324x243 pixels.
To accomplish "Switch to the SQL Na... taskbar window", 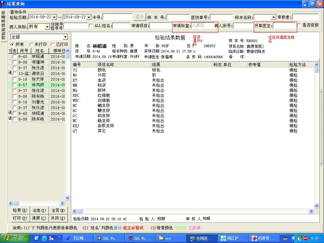I will [109, 238].
